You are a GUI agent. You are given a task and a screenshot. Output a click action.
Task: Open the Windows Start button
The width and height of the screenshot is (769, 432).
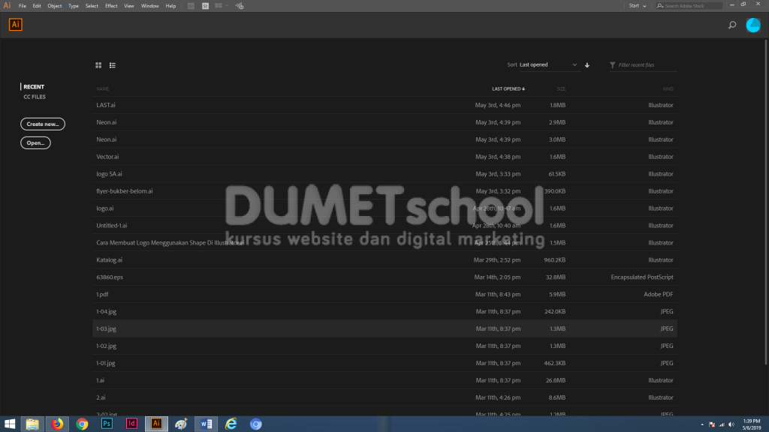point(10,424)
